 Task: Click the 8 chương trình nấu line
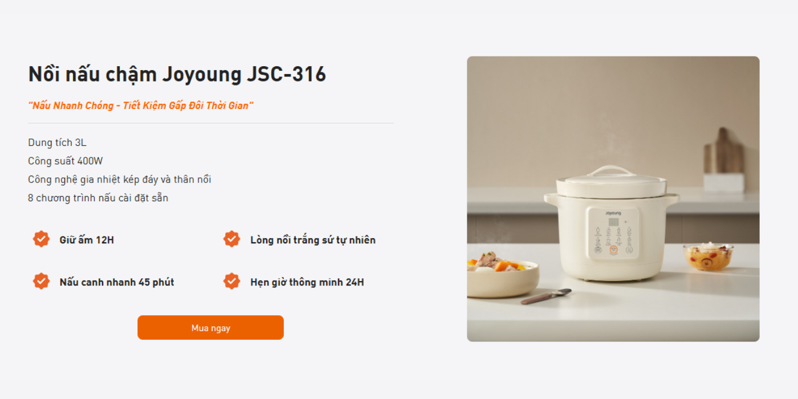click(98, 198)
